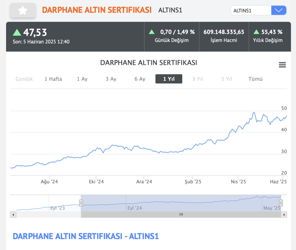Image resolution: width=296 pixels, height=250 pixels.
Task: Select the 3 Ay range button
Action: click(111, 79)
